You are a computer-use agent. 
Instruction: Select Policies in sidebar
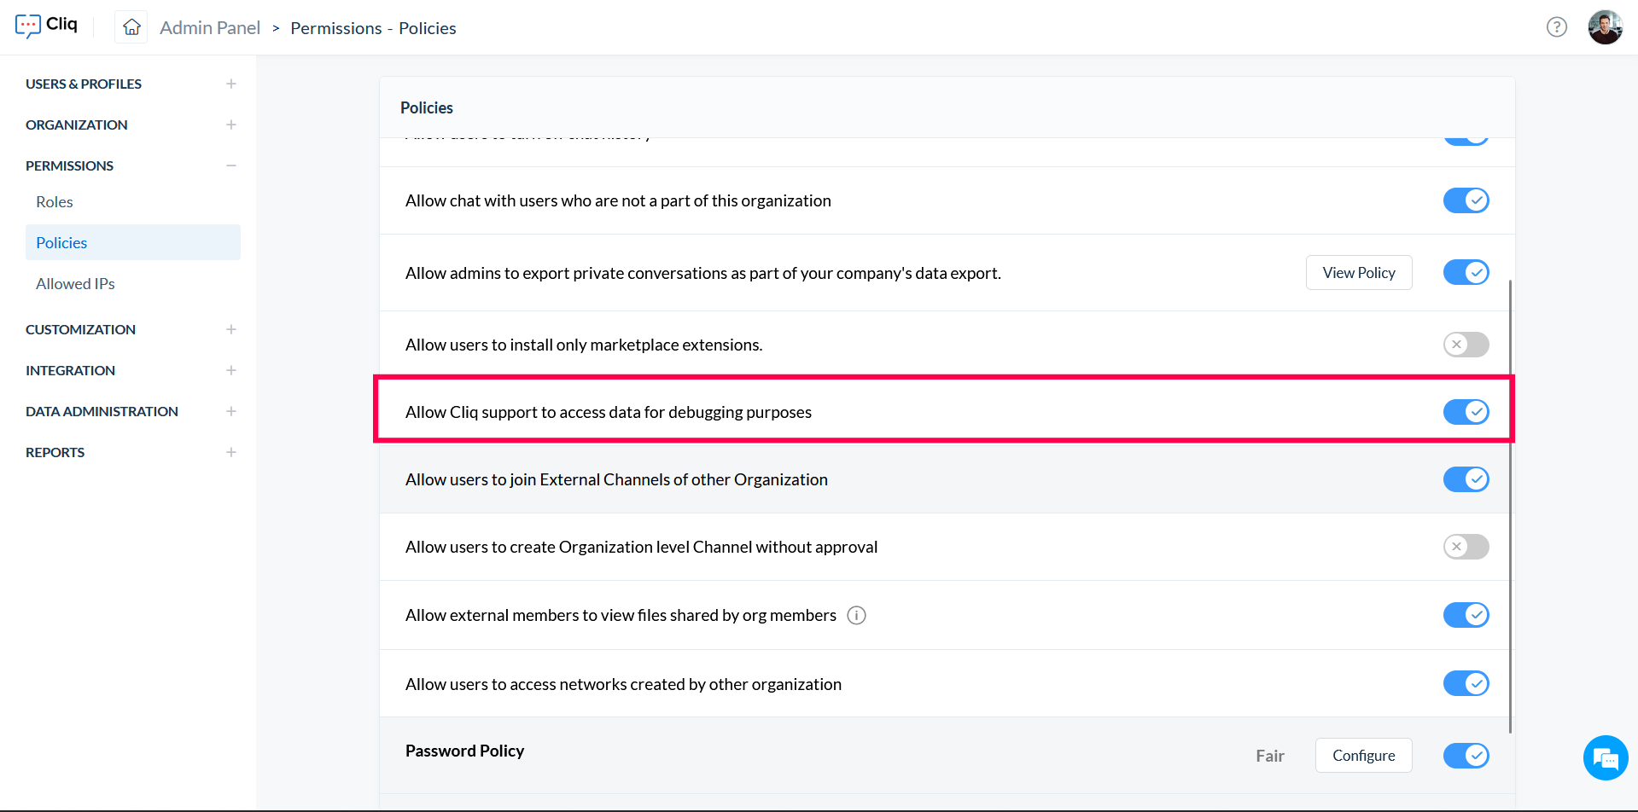[133, 242]
